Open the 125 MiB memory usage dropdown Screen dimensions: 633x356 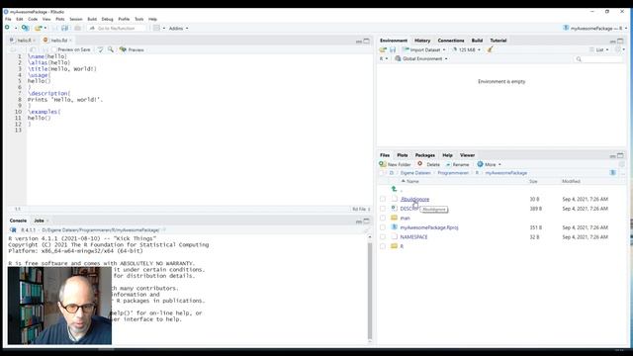[x=466, y=49]
